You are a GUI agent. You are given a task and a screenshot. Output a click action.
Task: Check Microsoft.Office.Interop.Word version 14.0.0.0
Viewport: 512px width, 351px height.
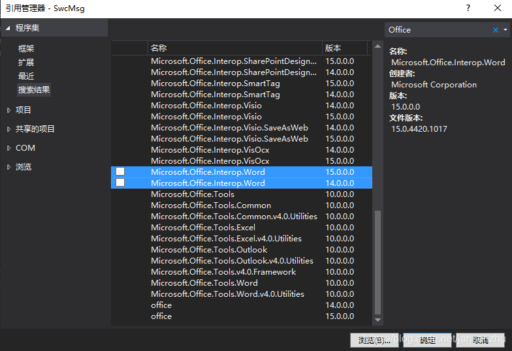120,183
